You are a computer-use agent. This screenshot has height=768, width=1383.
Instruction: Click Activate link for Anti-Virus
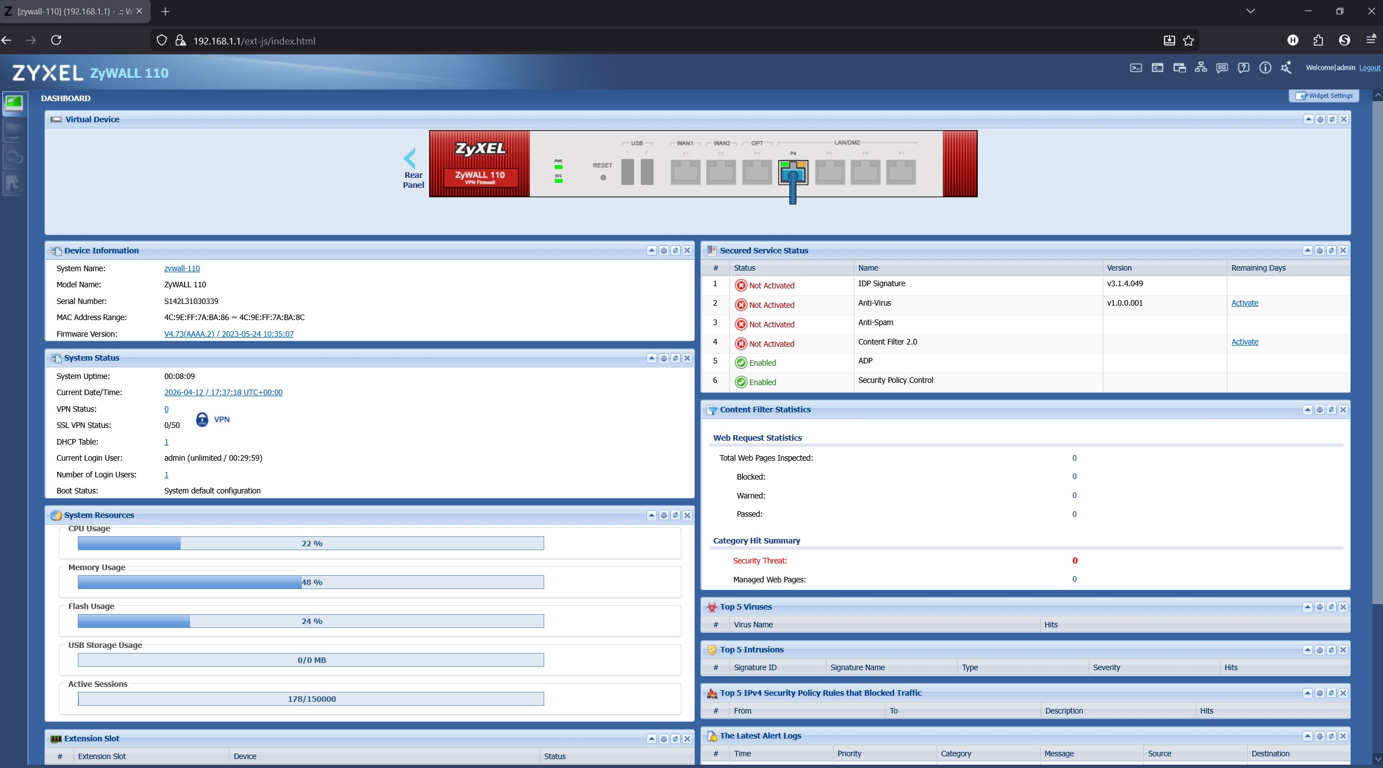[1244, 303]
